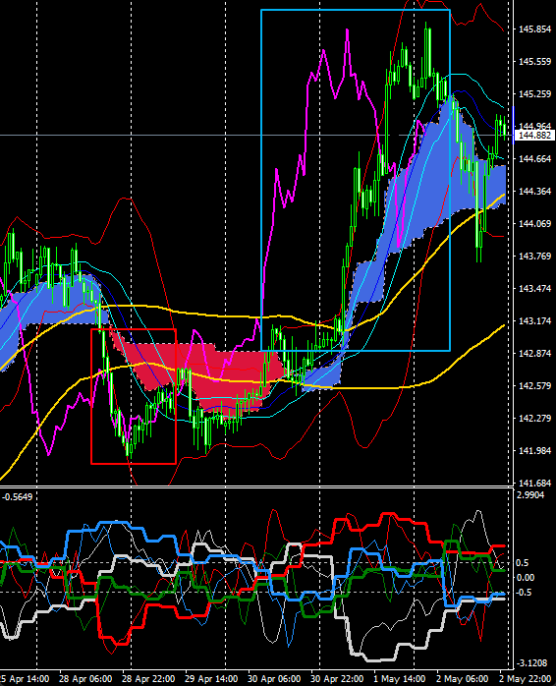Select the indicator minimum -3.1208
The image size is (556, 686).
(532, 662)
